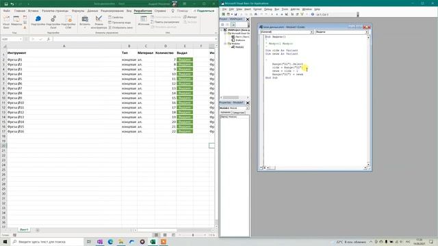This screenshot has height=246, width=438.
Task: Click the Run Sub play icon in VBA toolbar
Action: (272, 14)
